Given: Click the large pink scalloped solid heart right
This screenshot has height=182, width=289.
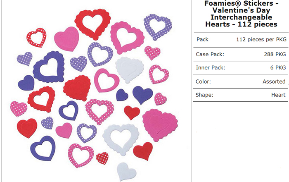Looking at the screenshot, I should (x=160, y=125).
